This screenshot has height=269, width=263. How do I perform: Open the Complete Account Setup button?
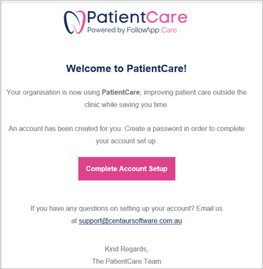click(127, 169)
